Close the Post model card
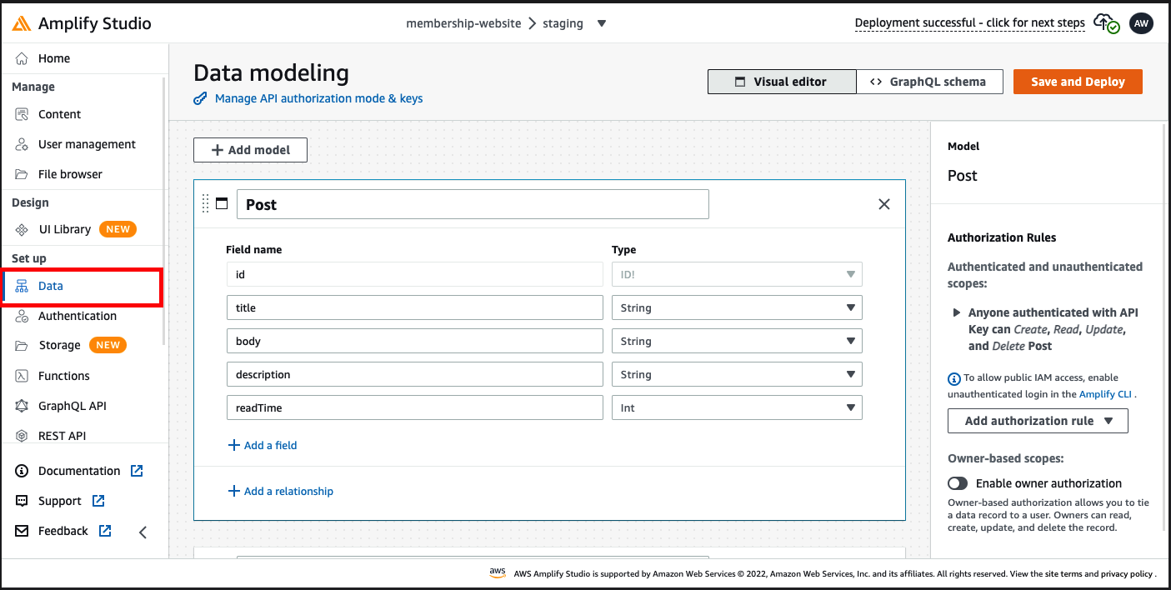 click(884, 204)
